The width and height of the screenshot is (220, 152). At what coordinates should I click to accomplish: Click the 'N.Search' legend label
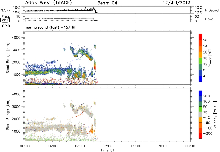click(x=212, y=10)
